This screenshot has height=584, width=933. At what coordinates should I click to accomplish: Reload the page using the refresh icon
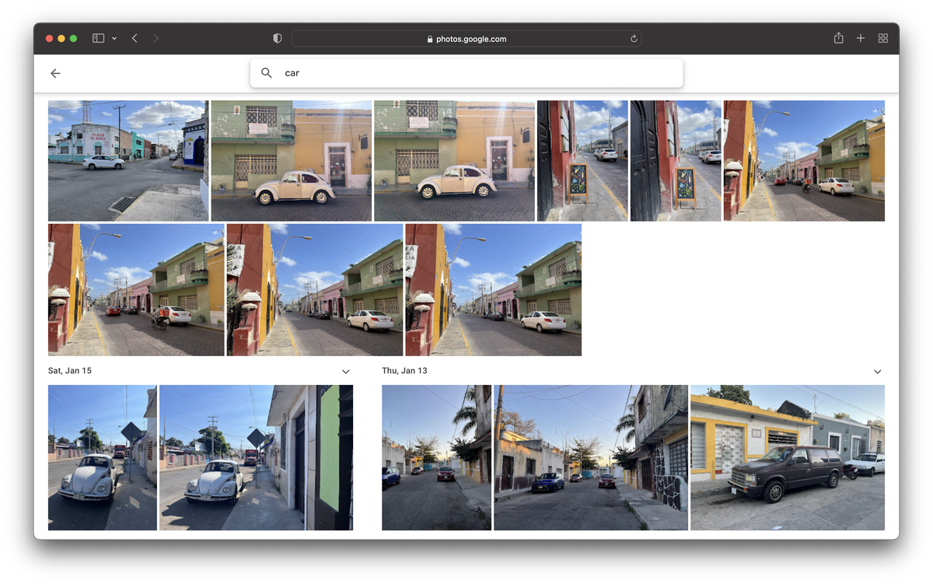(x=634, y=38)
